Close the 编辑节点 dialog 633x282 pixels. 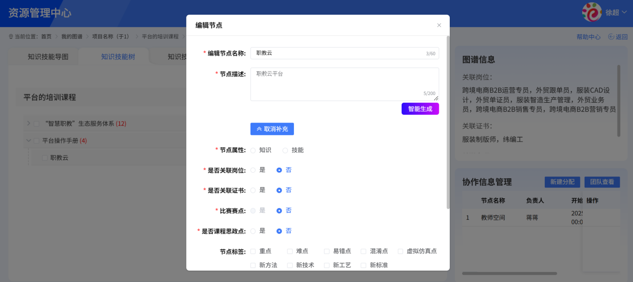click(x=439, y=25)
